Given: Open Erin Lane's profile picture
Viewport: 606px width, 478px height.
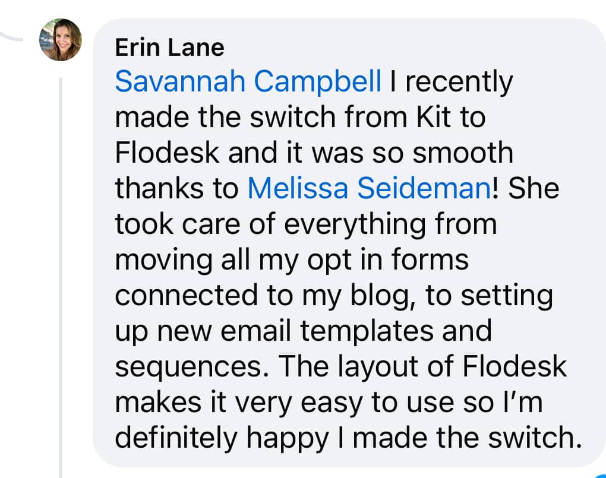Looking at the screenshot, I should (x=61, y=40).
